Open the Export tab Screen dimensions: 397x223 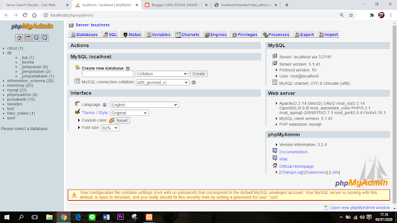tap(305, 35)
